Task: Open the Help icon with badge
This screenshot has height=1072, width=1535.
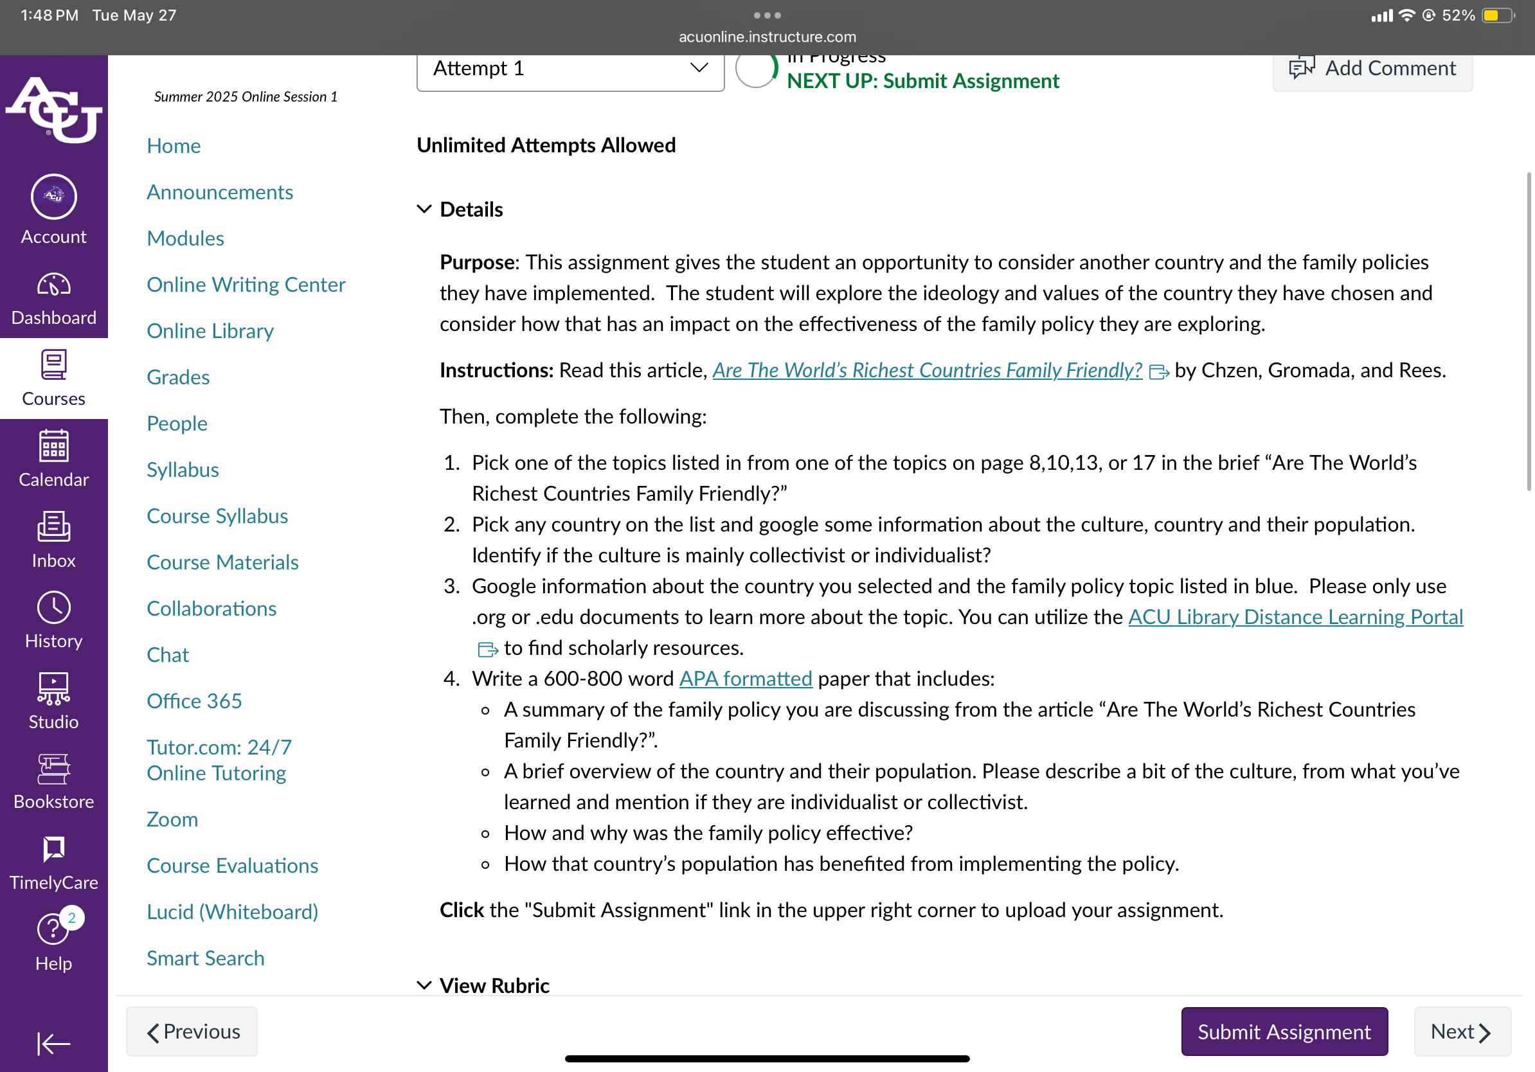Action: [53, 927]
